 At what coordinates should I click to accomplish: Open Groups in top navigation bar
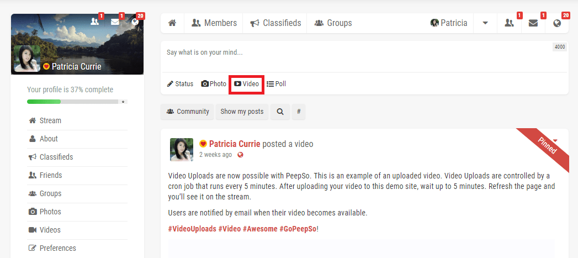point(333,23)
